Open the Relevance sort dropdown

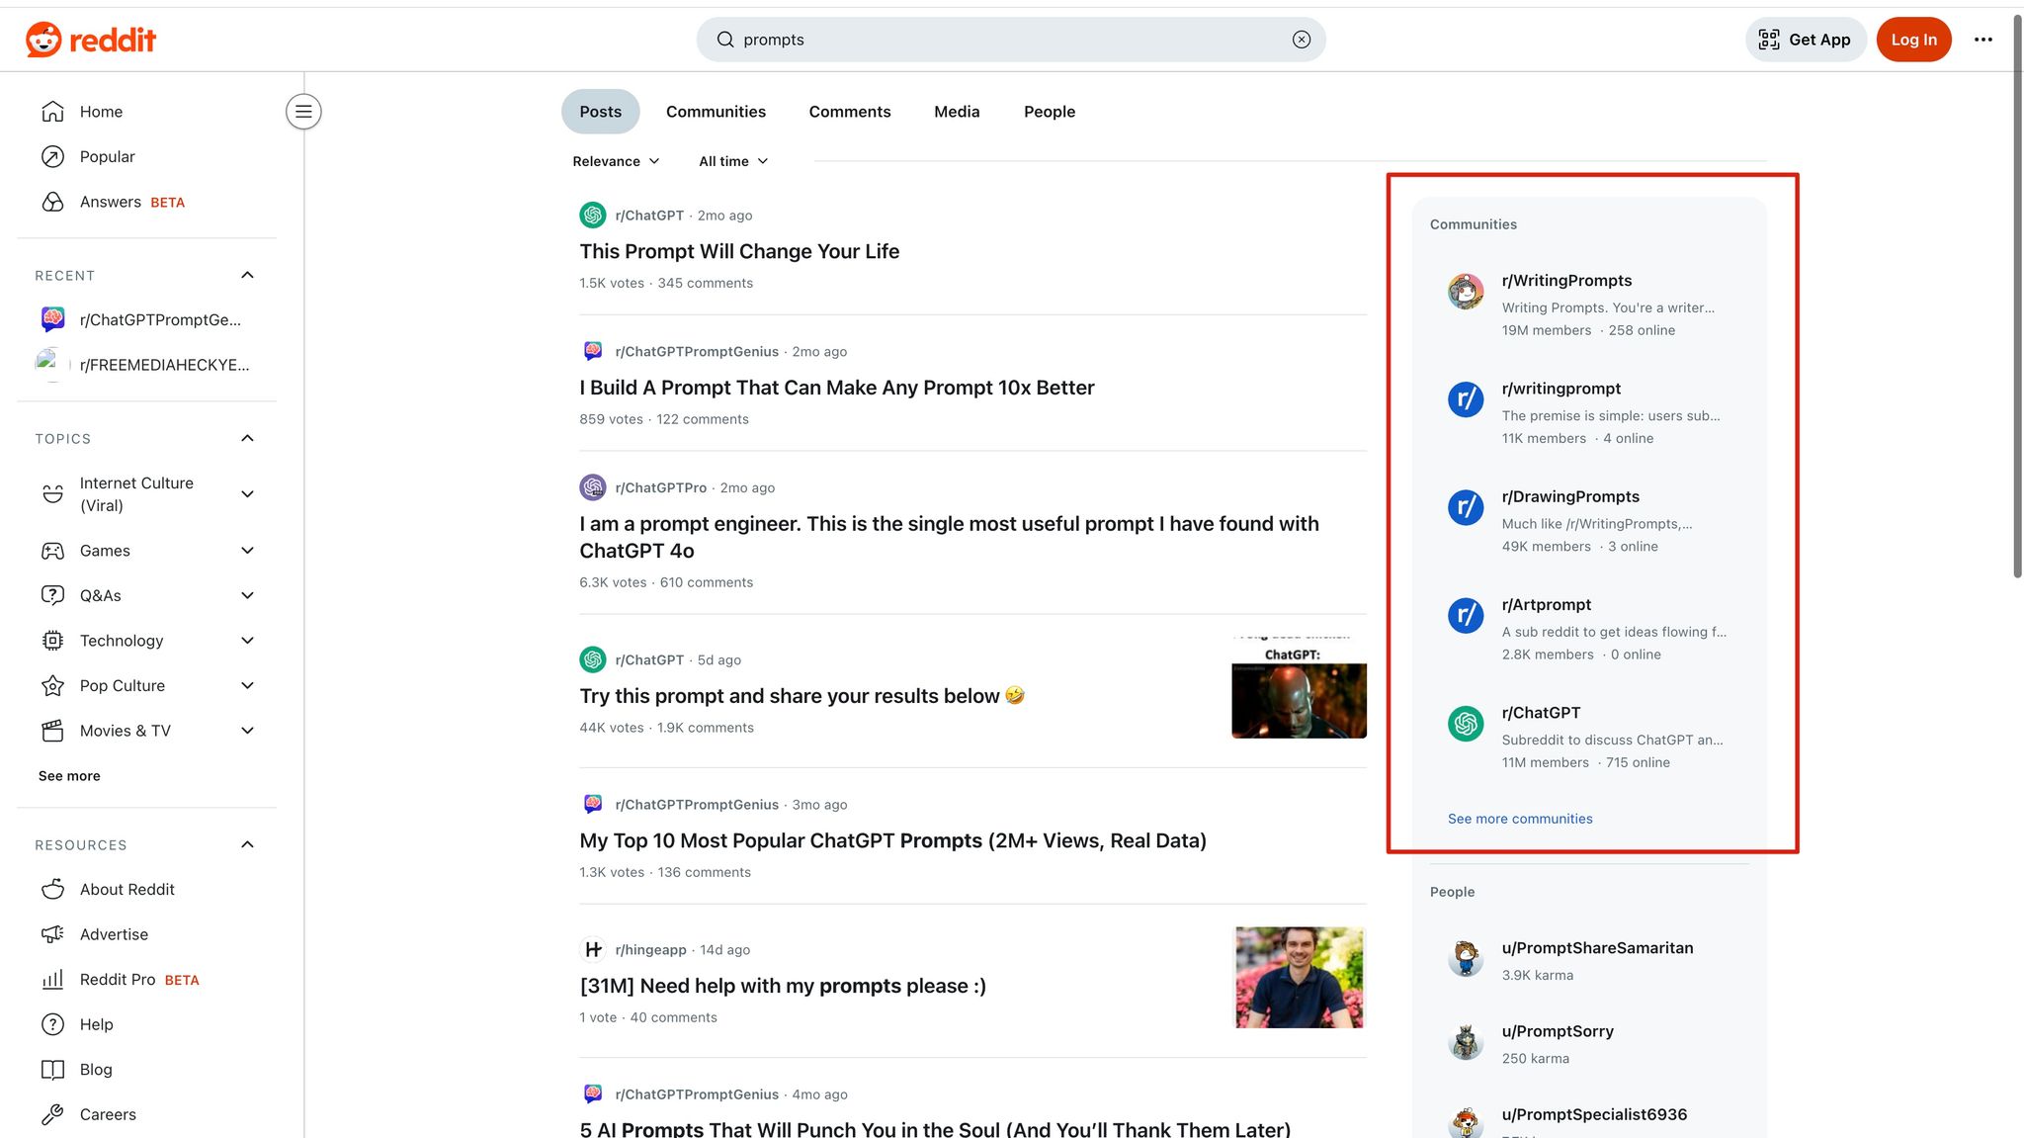pos(616,161)
